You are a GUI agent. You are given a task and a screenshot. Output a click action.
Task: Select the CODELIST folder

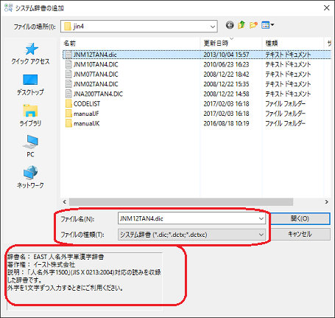(87, 104)
